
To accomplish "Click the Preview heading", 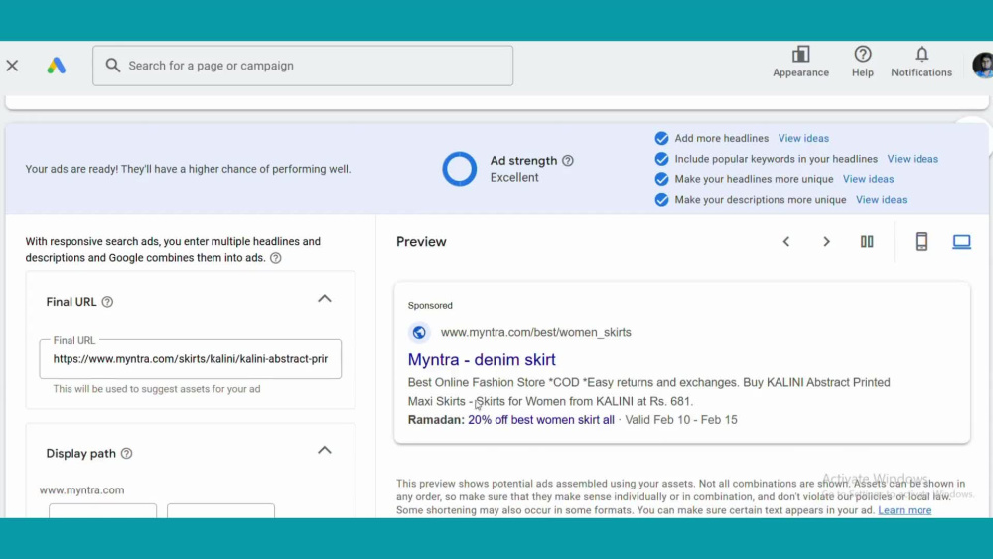I will pyautogui.click(x=421, y=242).
